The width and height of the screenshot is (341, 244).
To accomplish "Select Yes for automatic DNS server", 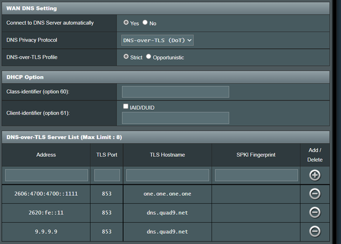I will point(126,23).
